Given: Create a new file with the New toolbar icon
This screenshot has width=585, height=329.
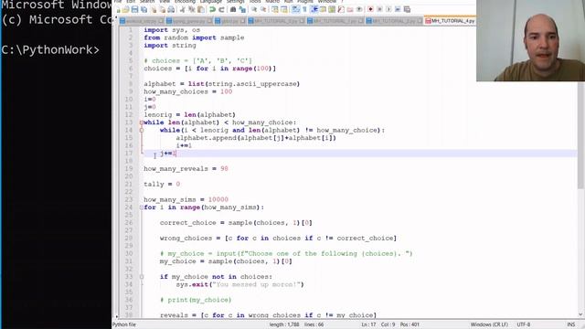Looking at the screenshot, I should (x=119, y=9).
